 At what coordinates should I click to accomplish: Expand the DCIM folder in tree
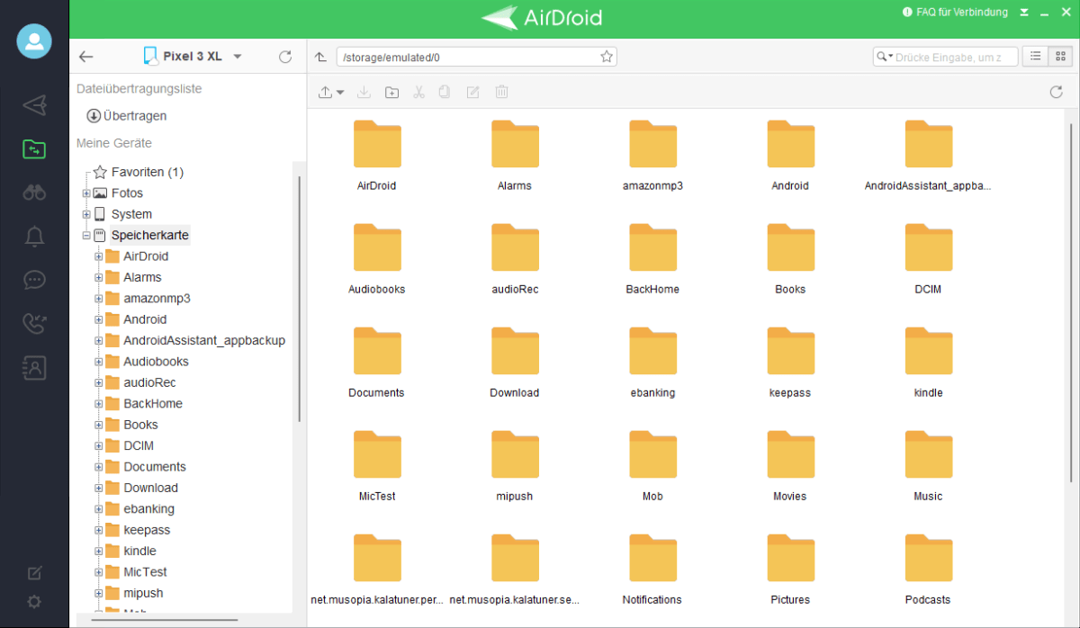point(99,445)
